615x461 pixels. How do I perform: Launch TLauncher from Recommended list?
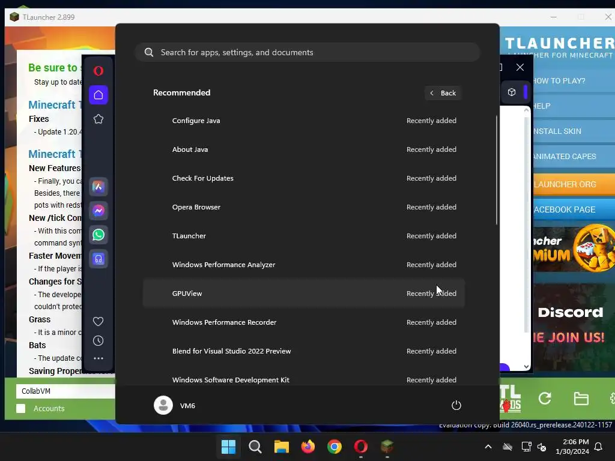coord(303,236)
